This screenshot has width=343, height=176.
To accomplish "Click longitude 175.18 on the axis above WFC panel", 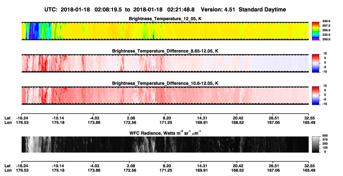I will [58, 122].
